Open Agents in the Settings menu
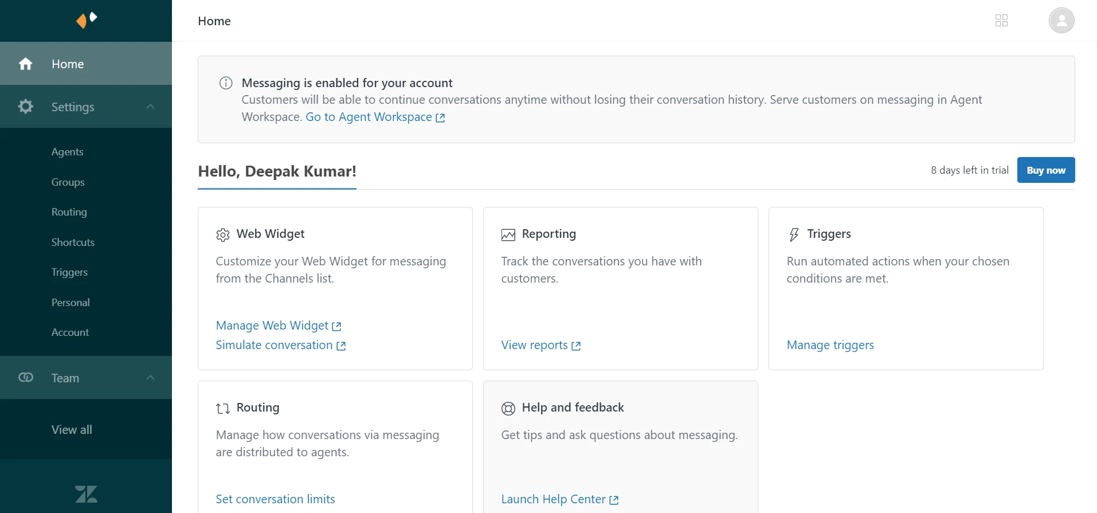Viewport: 1097px width, 513px height. [67, 152]
